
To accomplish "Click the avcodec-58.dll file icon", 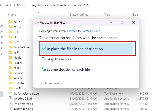I will [x=11, y=98].
